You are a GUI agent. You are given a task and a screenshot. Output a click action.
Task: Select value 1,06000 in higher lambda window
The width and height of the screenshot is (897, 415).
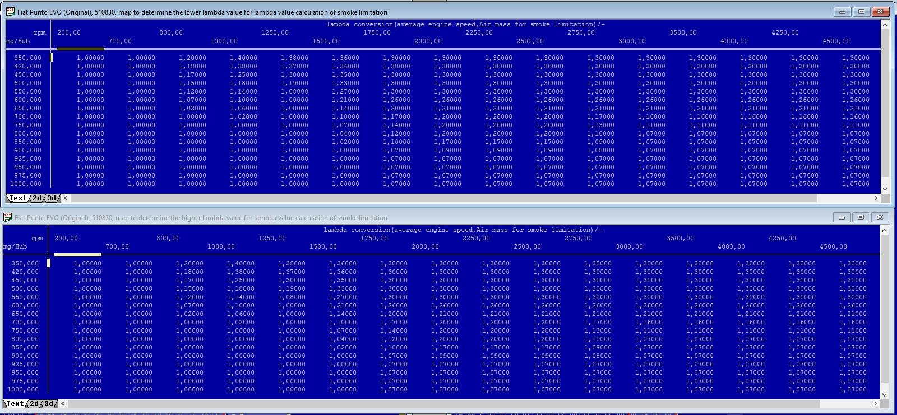(241, 314)
